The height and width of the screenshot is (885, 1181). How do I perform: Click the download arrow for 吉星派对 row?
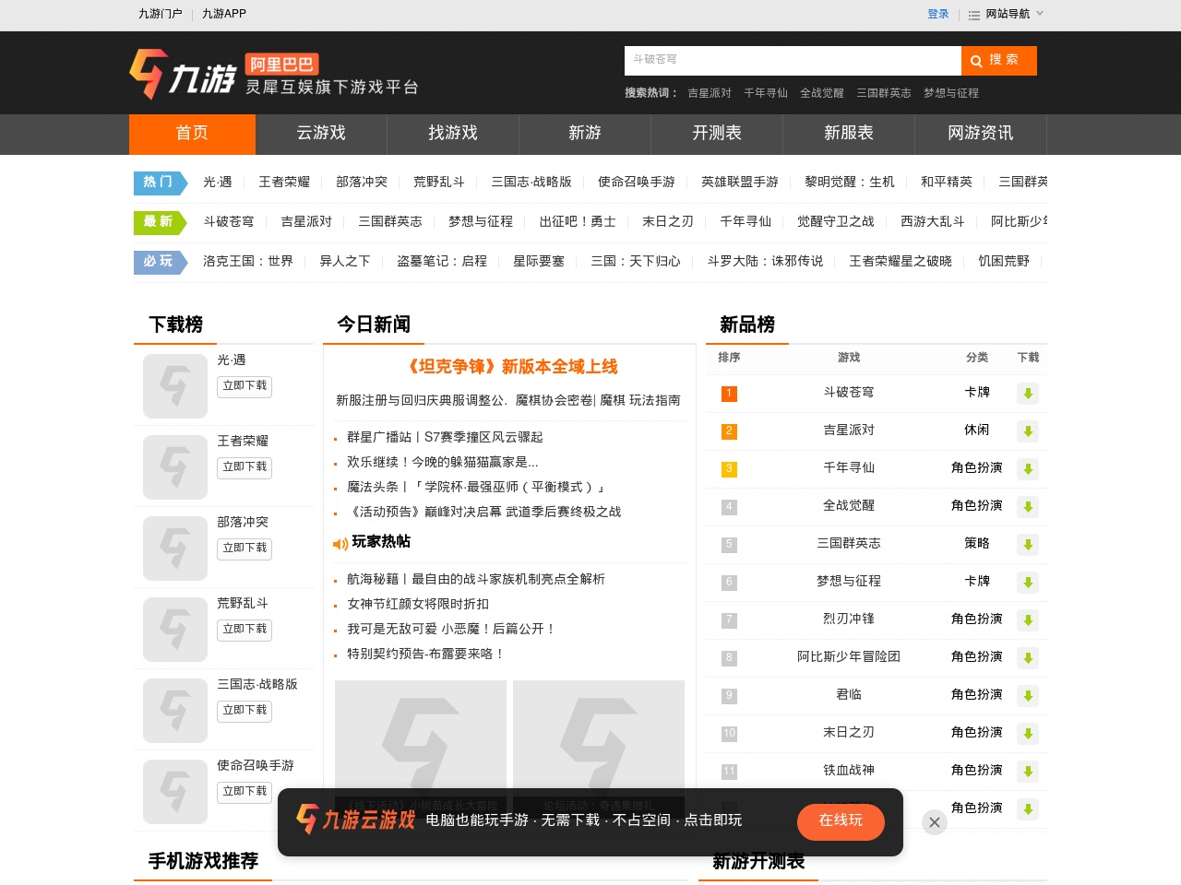coord(1028,431)
